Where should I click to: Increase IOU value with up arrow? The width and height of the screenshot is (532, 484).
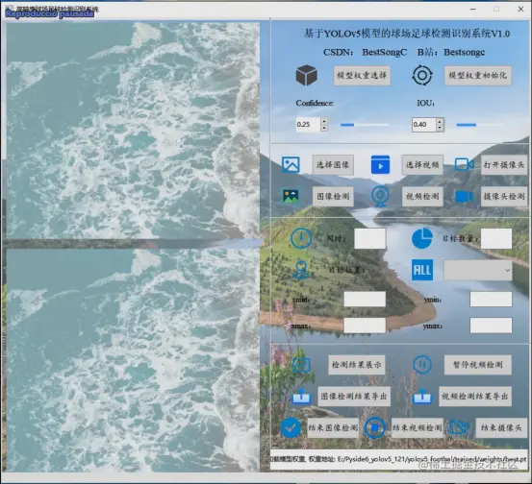pyautogui.click(x=440, y=121)
